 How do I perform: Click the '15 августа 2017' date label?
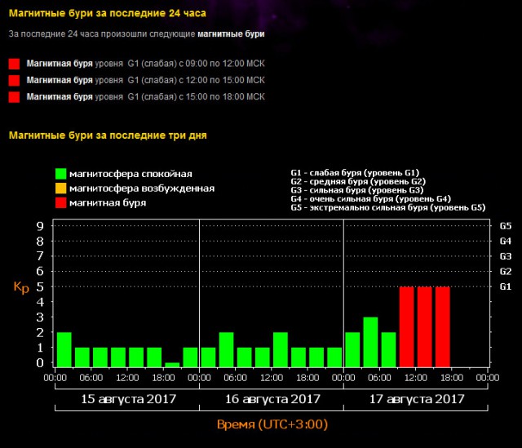coord(126,399)
